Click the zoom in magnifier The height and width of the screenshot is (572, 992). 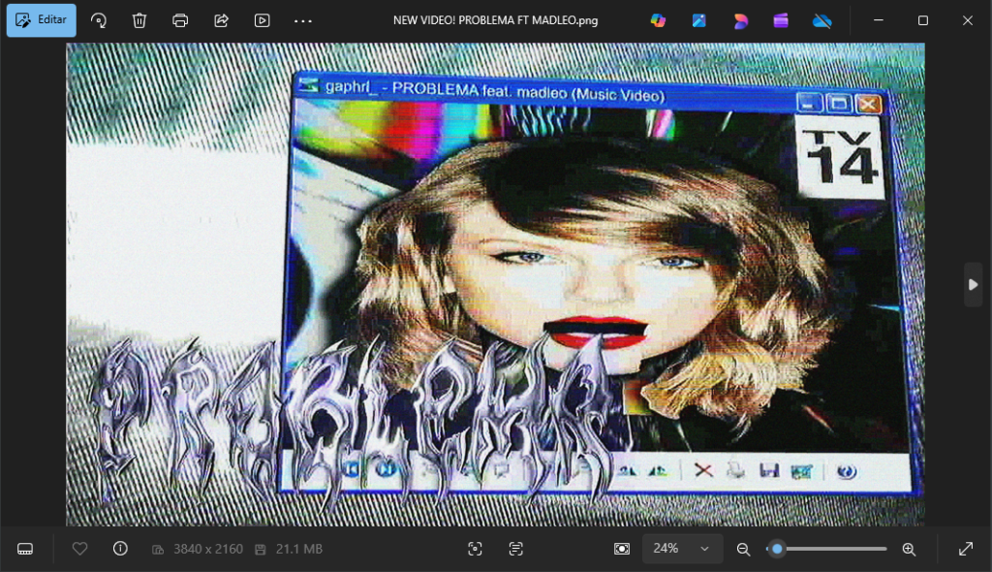point(909,549)
